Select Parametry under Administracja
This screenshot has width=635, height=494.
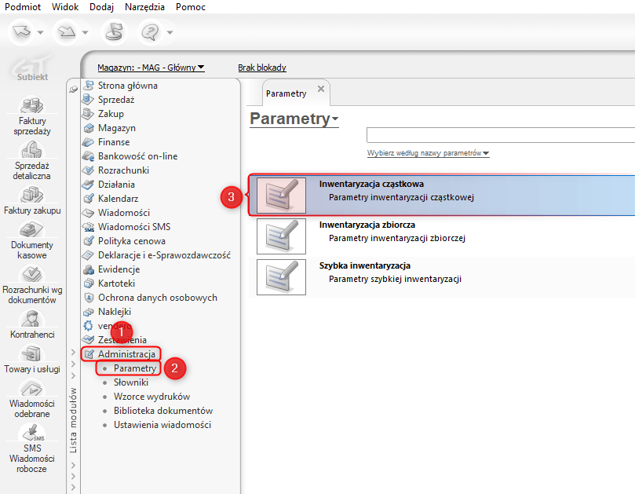coord(134,368)
